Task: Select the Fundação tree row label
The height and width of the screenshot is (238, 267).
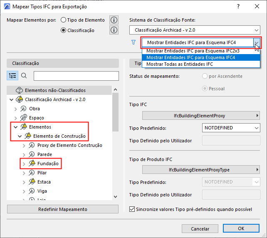Action: [x=48, y=164]
